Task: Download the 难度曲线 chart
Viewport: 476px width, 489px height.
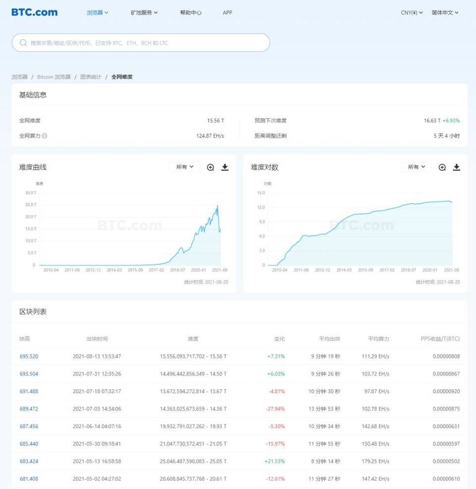Action: coord(225,167)
